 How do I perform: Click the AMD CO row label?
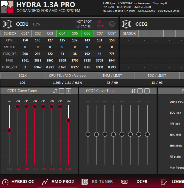(x=9, y=47)
